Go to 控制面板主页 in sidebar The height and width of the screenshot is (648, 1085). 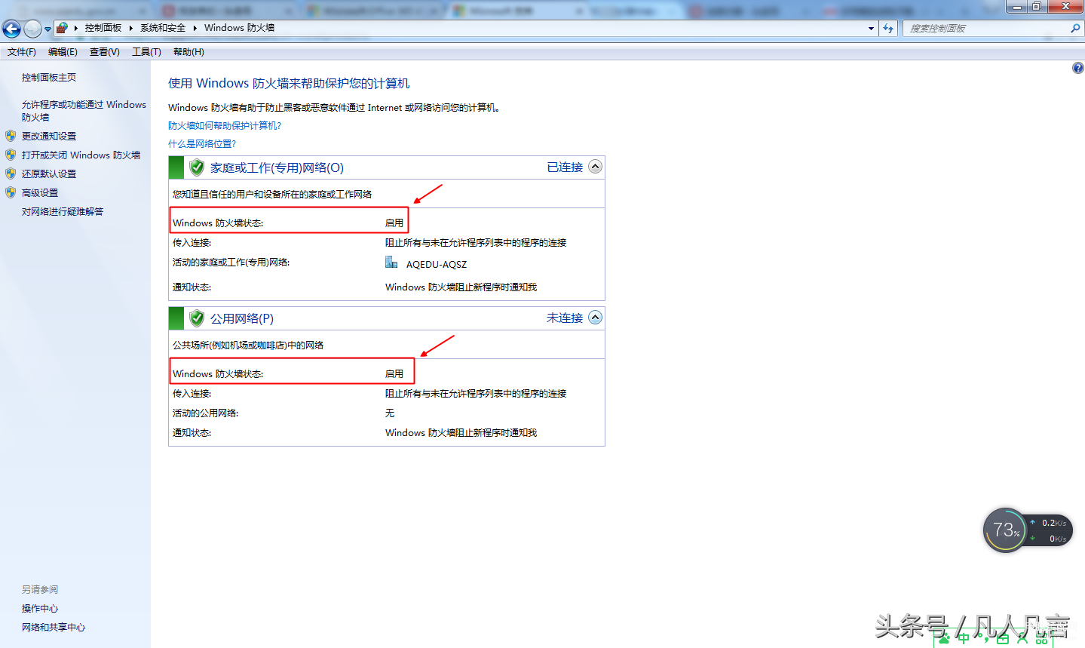(49, 78)
